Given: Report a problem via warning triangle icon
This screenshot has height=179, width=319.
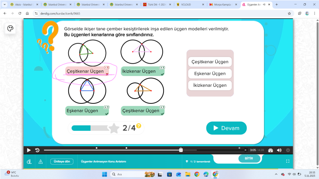Looking at the screenshot, I should tap(41, 161).
